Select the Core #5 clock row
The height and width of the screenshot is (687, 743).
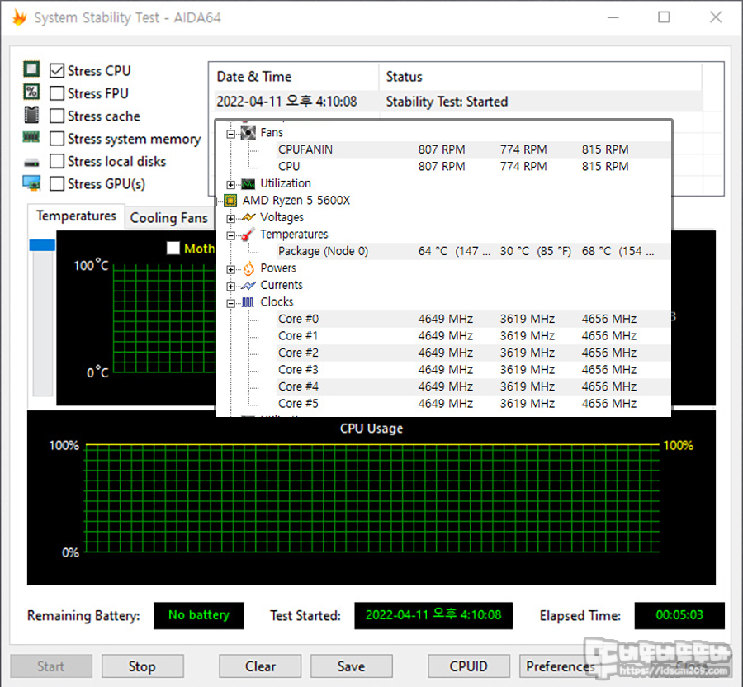[x=473, y=404]
